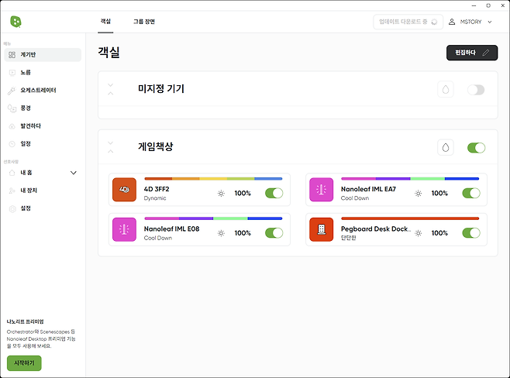Switch to the 그룹 장면 tab
The width and height of the screenshot is (510, 378).
(x=144, y=22)
